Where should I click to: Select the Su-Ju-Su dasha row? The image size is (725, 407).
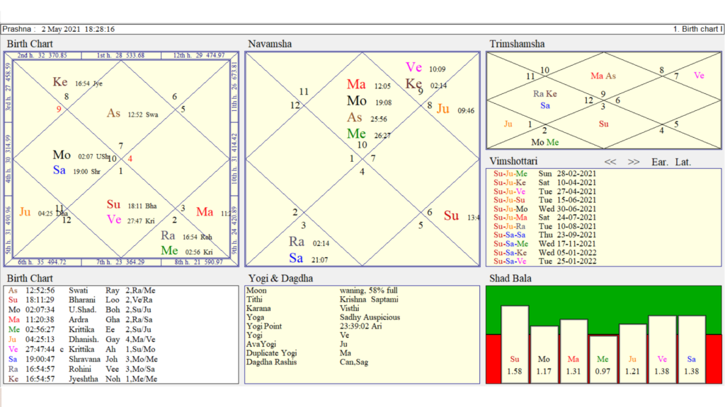pyautogui.click(x=544, y=200)
